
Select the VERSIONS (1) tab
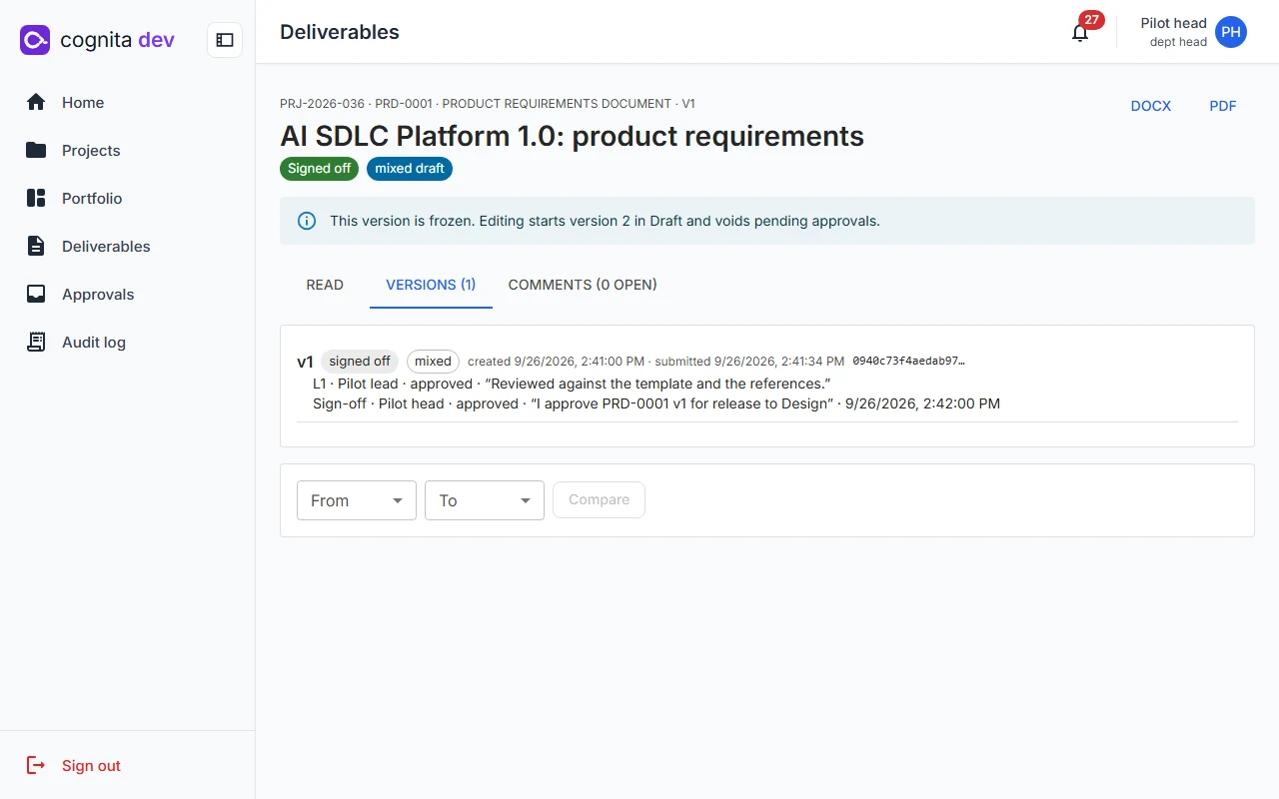431,285
